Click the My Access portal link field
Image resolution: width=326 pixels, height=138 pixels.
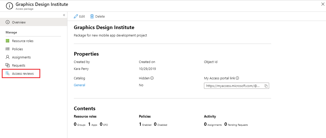pyautogui.click(x=233, y=86)
